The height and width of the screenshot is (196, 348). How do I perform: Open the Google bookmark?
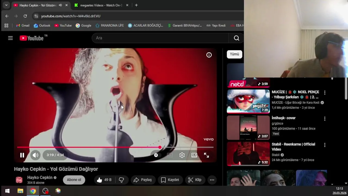[x=83, y=26]
